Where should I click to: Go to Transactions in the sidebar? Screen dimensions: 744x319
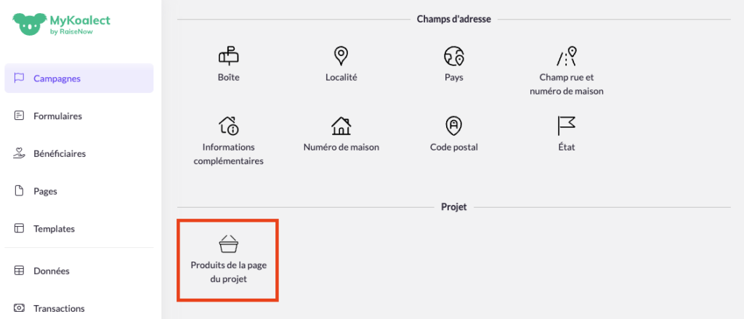click(x=59, y=308)
